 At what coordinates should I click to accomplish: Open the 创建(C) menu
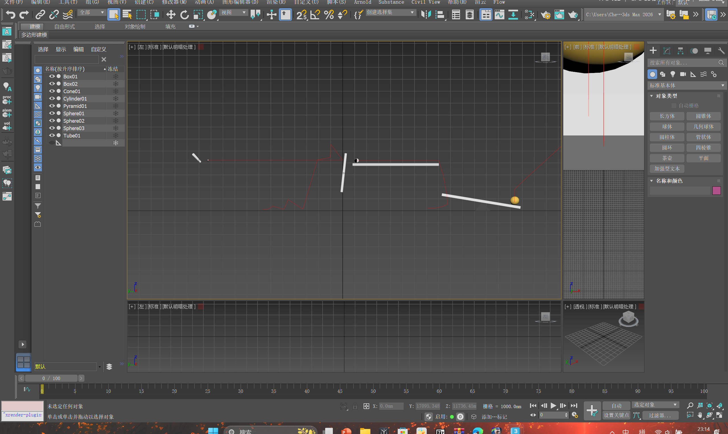point(144,2)
